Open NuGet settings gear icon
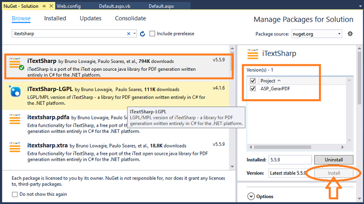Image resolution: width=364 pixels, height=204 pixels. 350,34
